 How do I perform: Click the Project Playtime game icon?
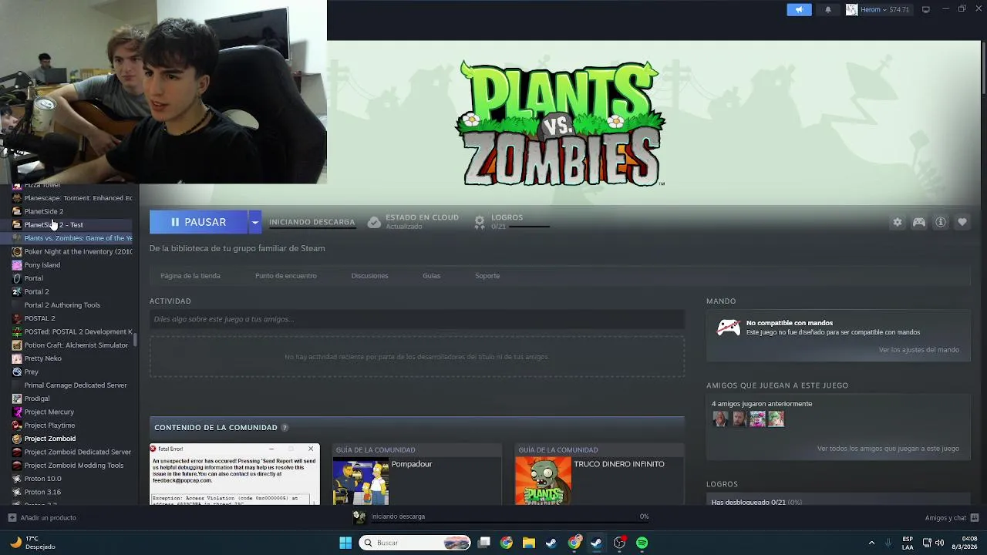17,425
